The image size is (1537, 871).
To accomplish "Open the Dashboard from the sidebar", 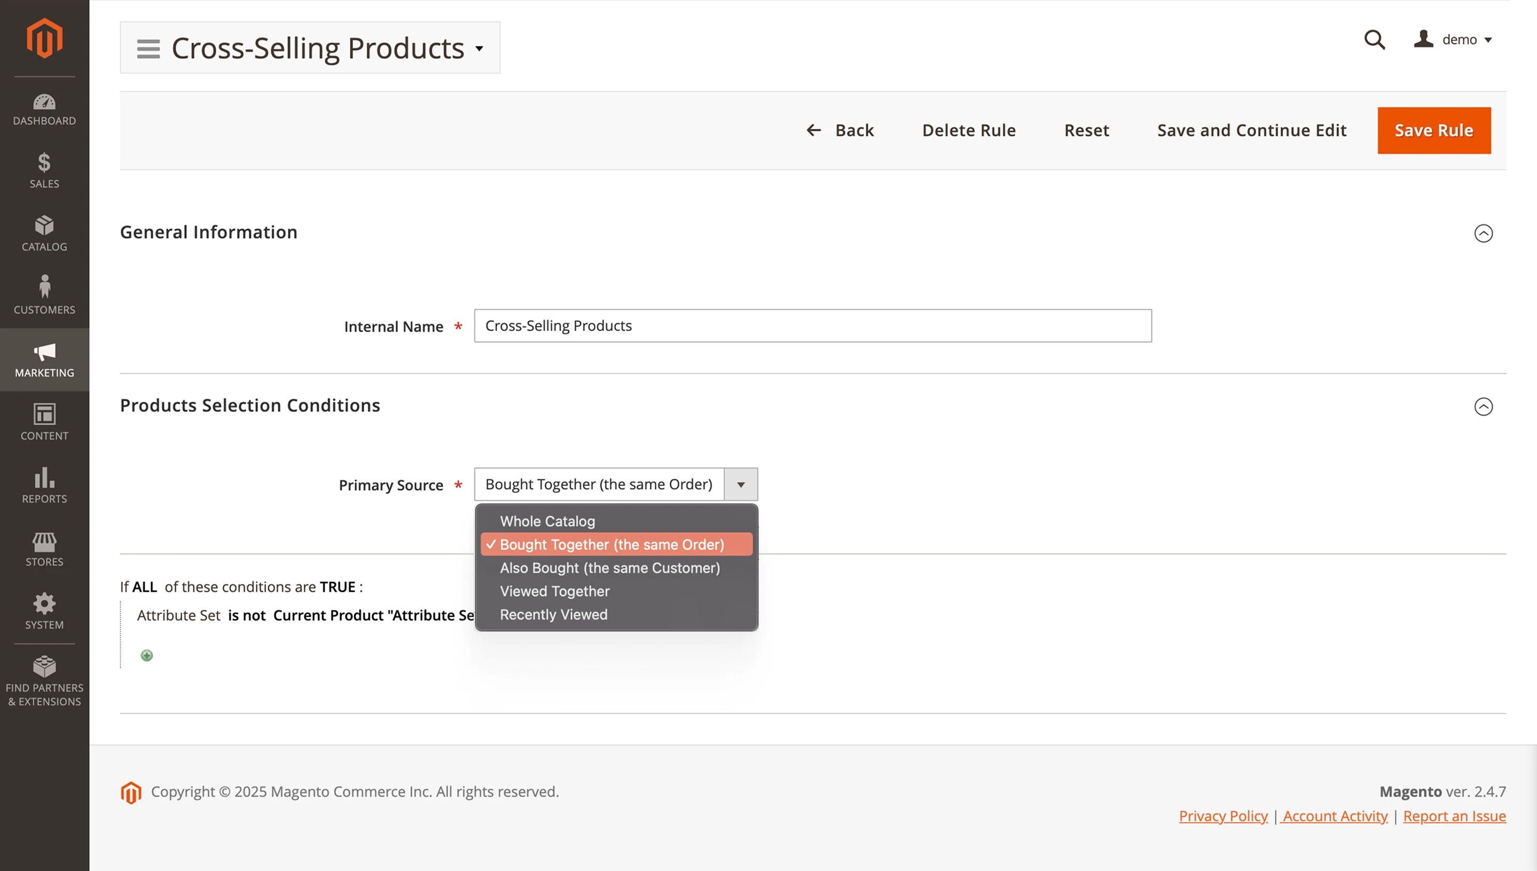I will pyautogui.click(x=44, y=109).
